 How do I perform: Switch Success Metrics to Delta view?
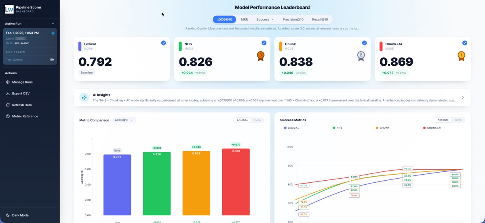(458, 120)
